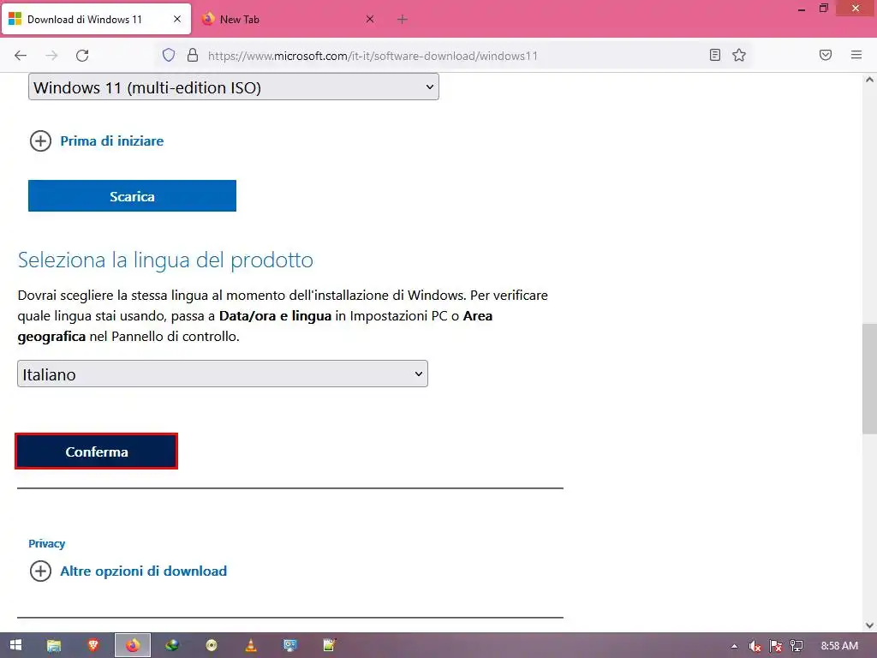
Task: Open the disc icon in the taskbar
Action: click(x=212, y=645)
